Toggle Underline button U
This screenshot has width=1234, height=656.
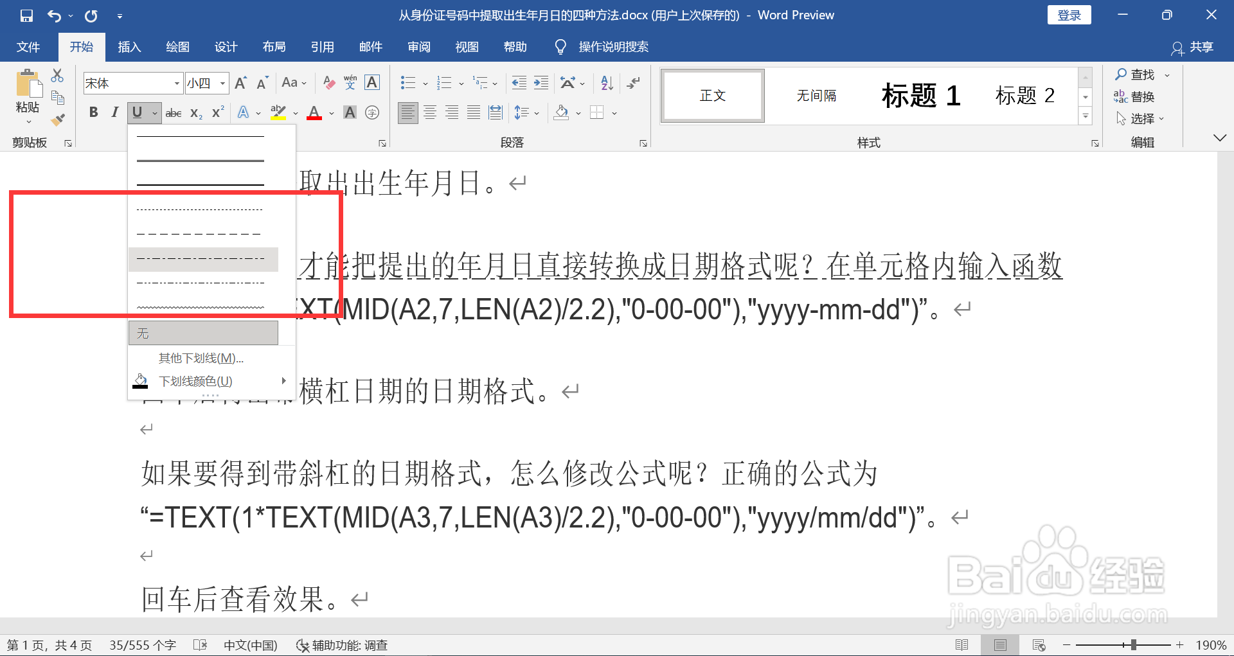[x=137, y=112]
